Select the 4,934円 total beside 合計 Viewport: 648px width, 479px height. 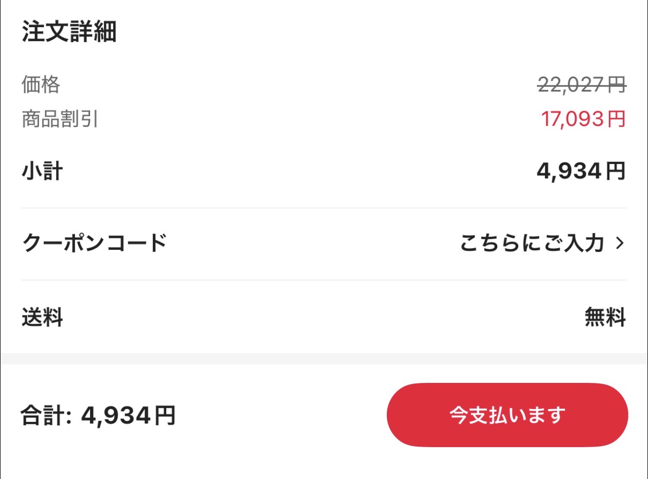pyautogui.click(x=129, y=415)
